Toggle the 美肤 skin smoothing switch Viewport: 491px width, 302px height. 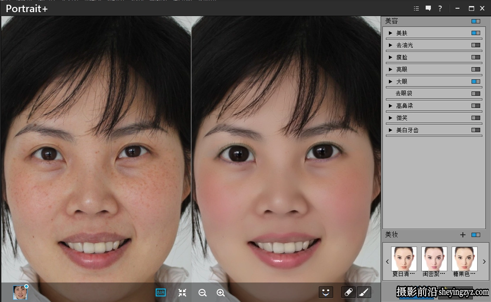(476, 33)
